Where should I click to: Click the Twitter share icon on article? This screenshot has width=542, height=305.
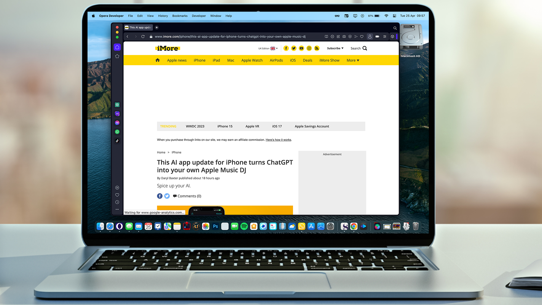click(167, 195)
